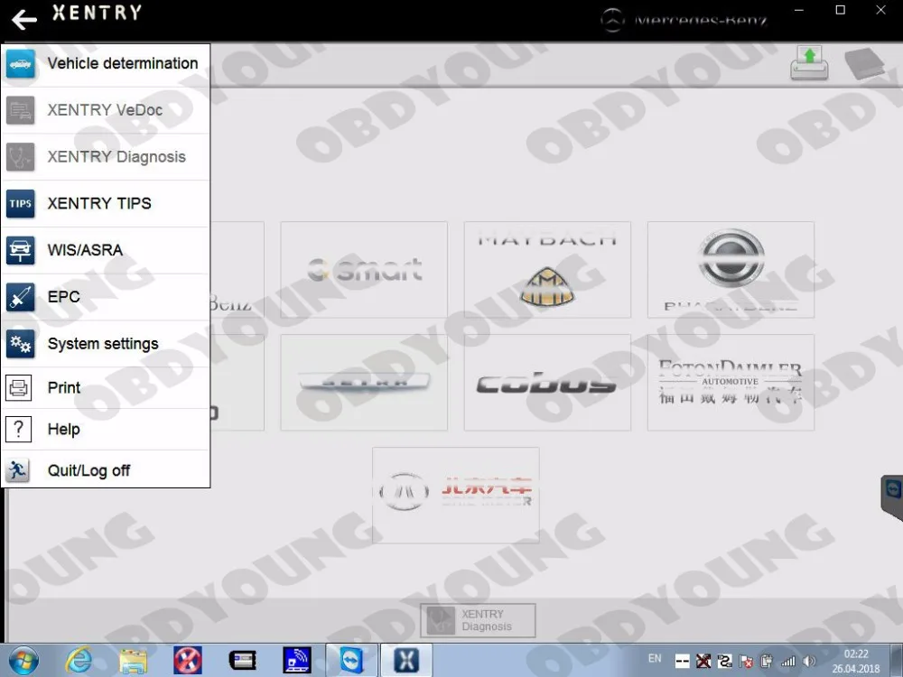Choose Quit/Log off menu entry
Image resolution: width=903 pixels, height=677 pixels.
pyautogui.click(x=106, y=470)
